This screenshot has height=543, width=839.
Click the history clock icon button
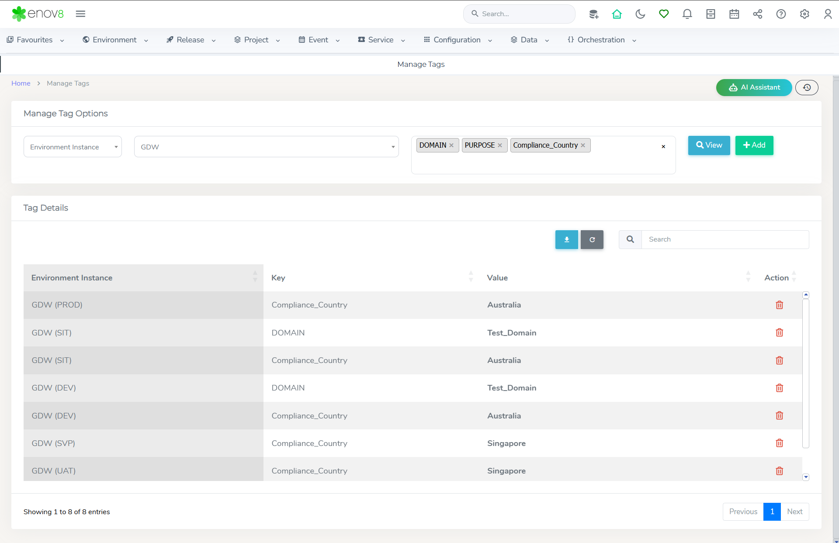807,87
